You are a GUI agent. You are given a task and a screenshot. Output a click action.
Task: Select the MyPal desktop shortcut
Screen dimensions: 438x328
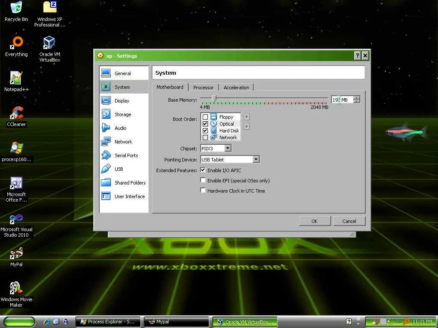(x=16, y=257)
